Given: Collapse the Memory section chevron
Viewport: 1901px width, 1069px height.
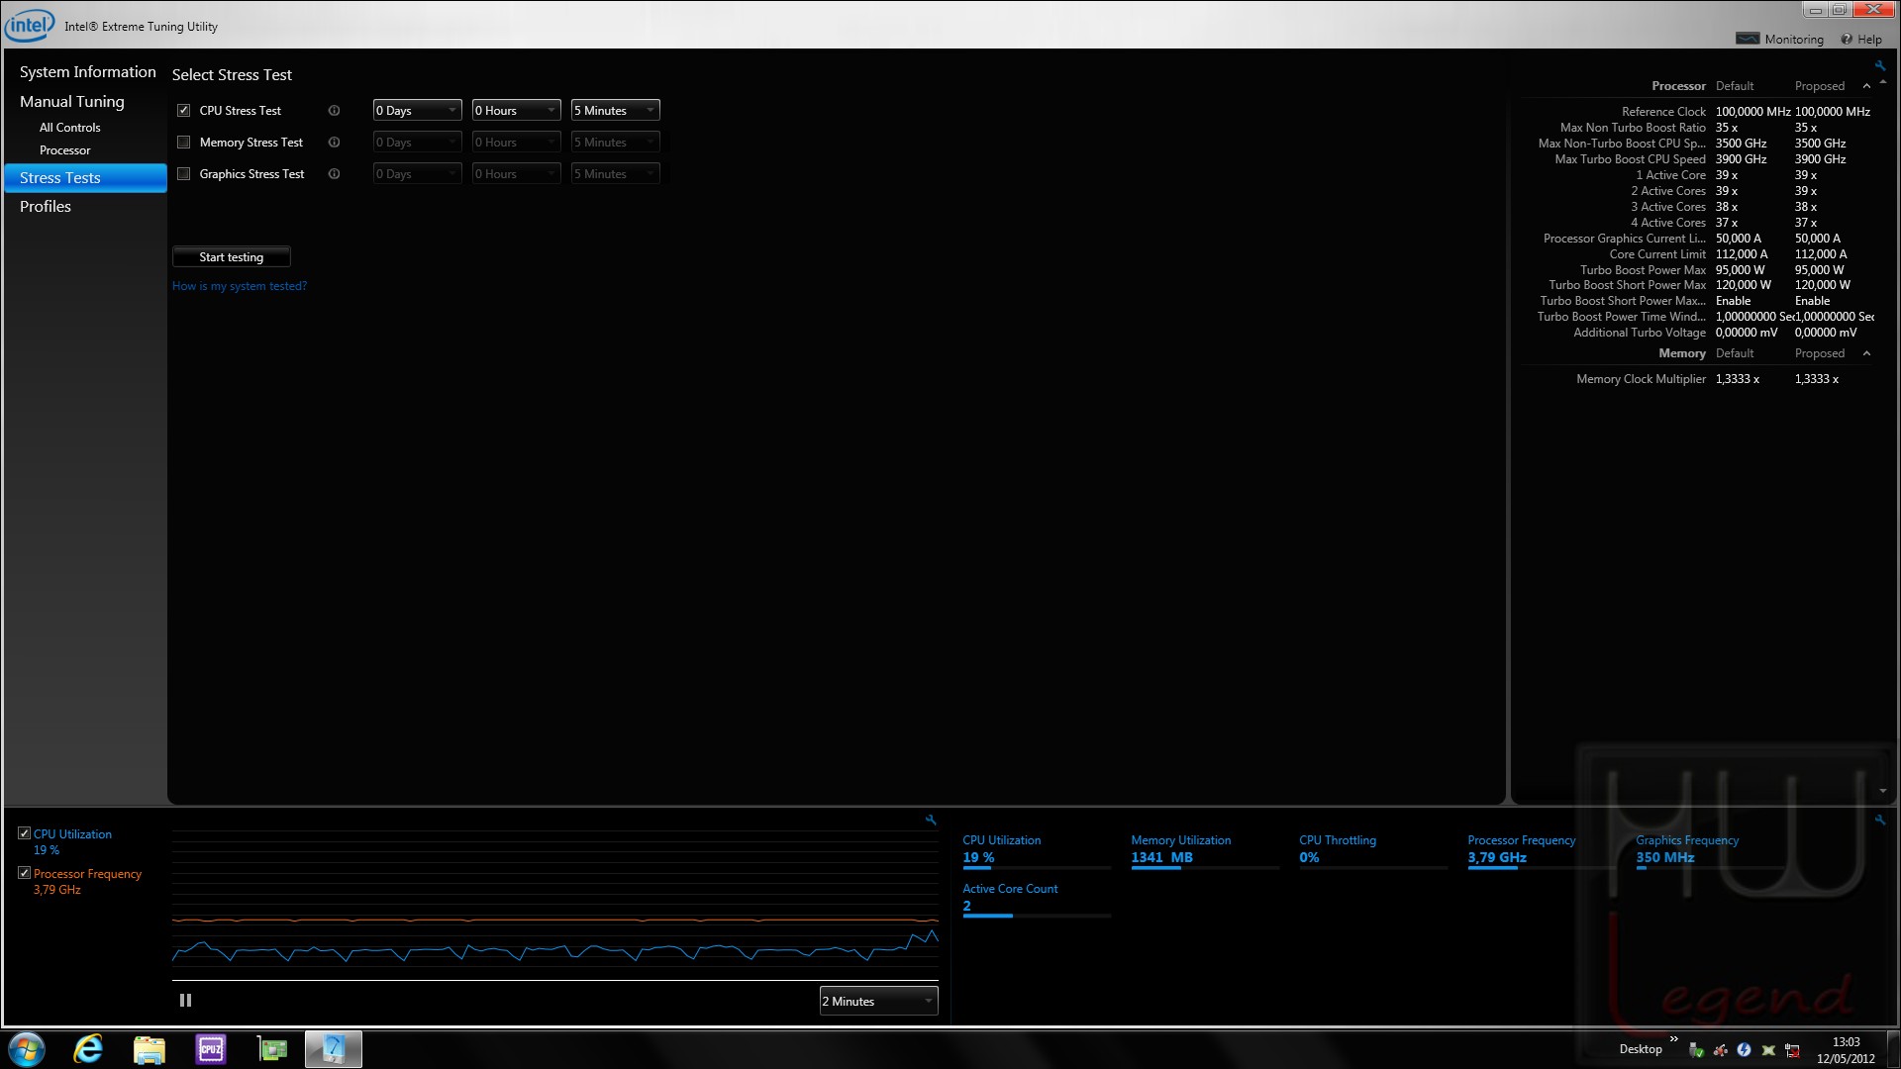Looking at the screenshot, I should pyautogui.click(x=1866, y=353).
